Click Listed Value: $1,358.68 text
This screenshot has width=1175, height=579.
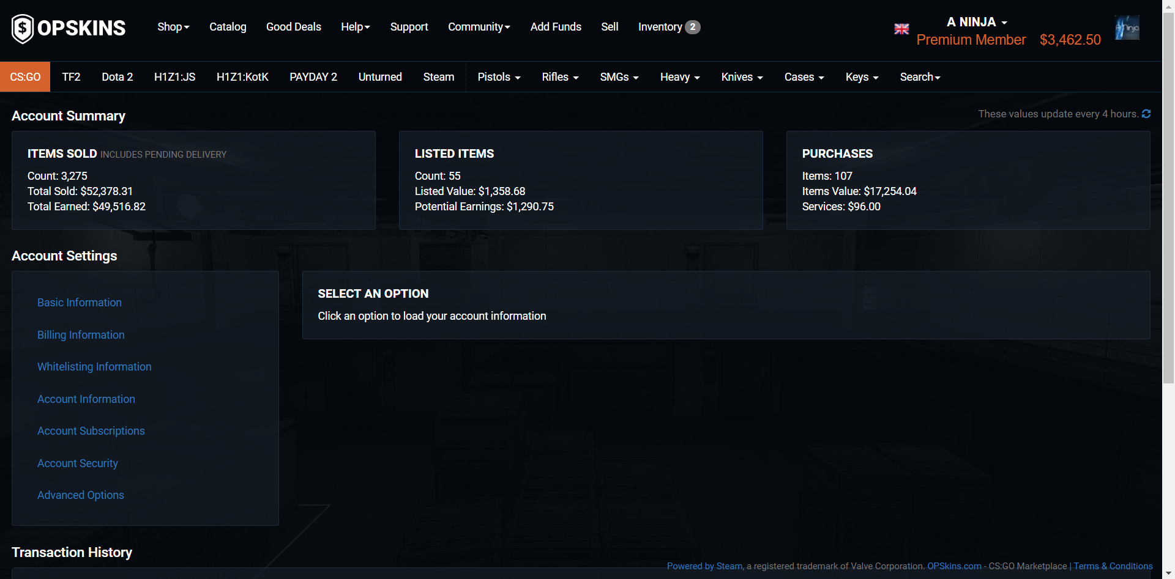[470, 191]
